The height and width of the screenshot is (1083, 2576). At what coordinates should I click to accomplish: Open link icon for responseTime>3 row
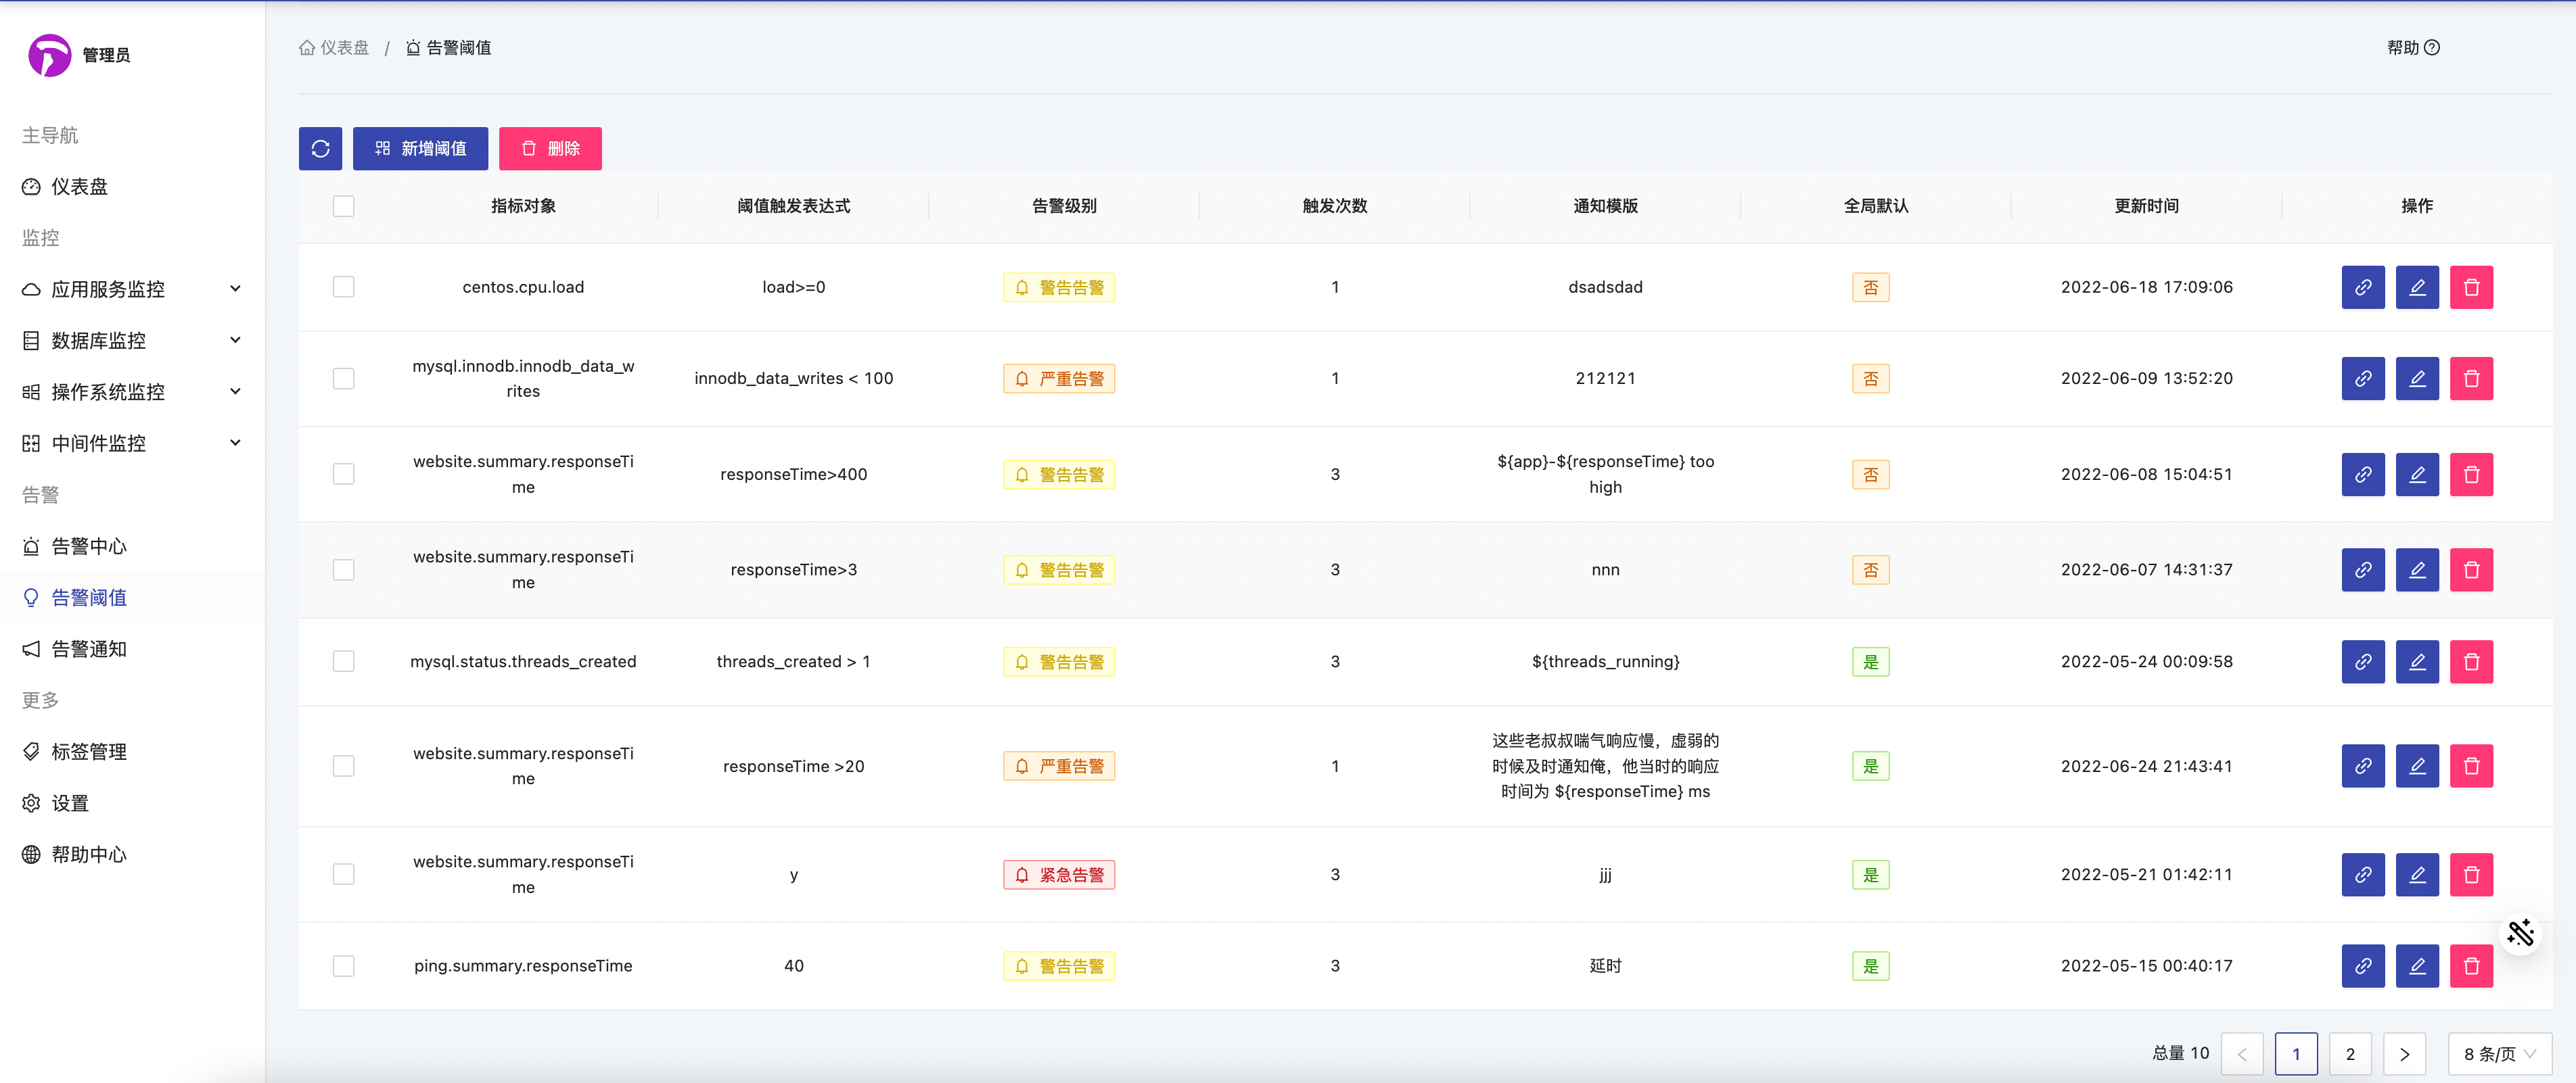click(x=2362, y=569)
